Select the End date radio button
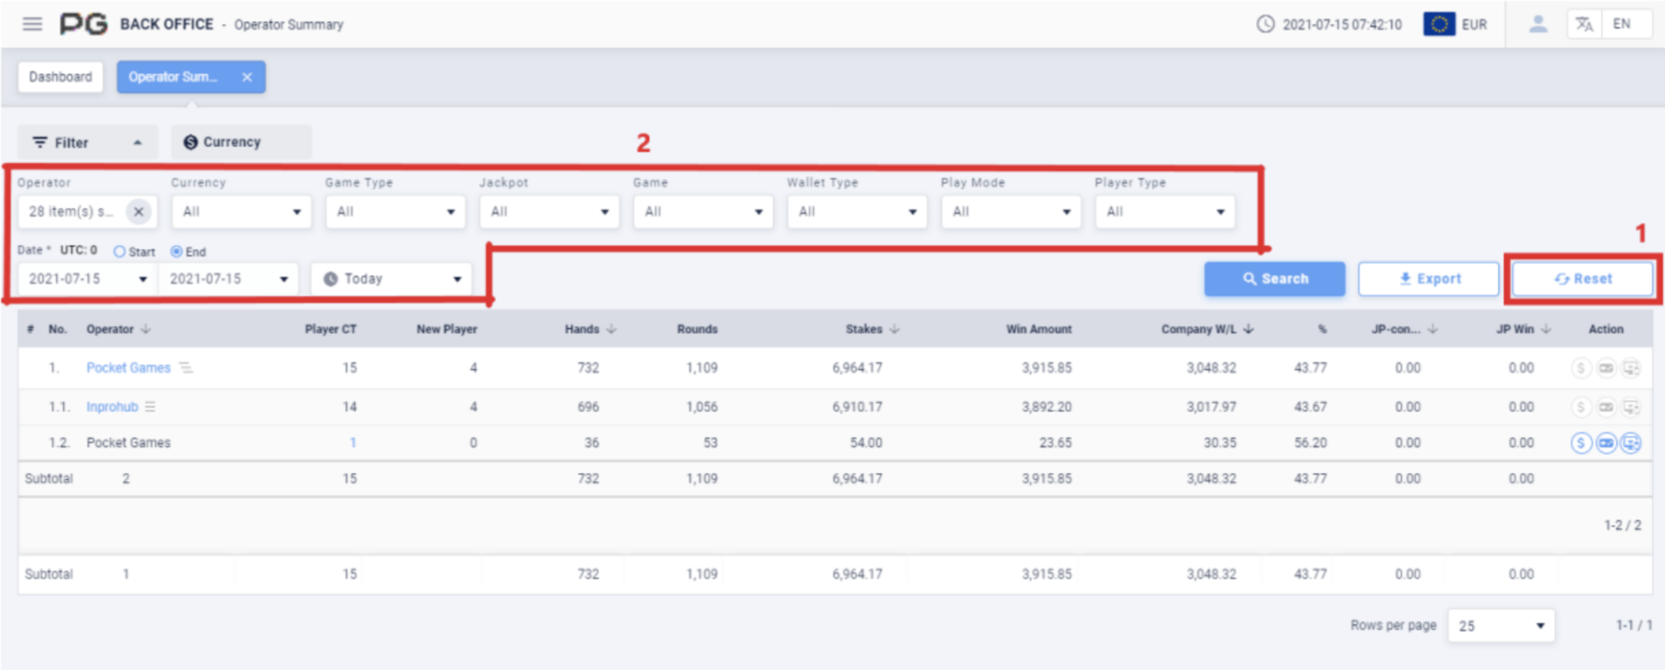Screen dimensions: 1665x670 point(177,252)
